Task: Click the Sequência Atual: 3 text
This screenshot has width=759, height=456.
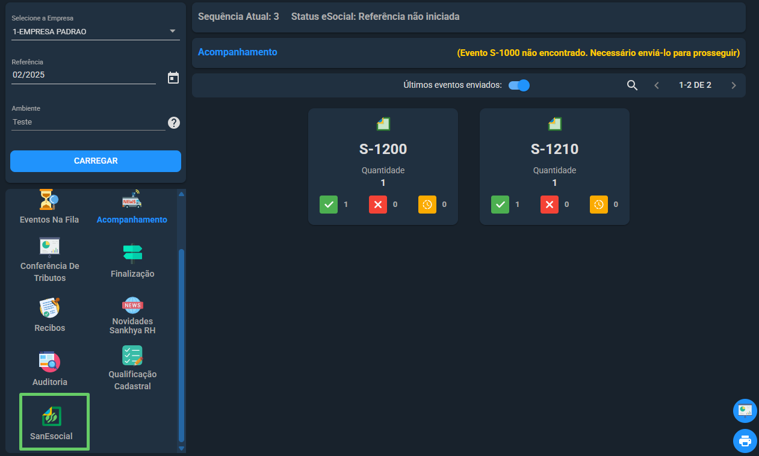Action: 238,17
